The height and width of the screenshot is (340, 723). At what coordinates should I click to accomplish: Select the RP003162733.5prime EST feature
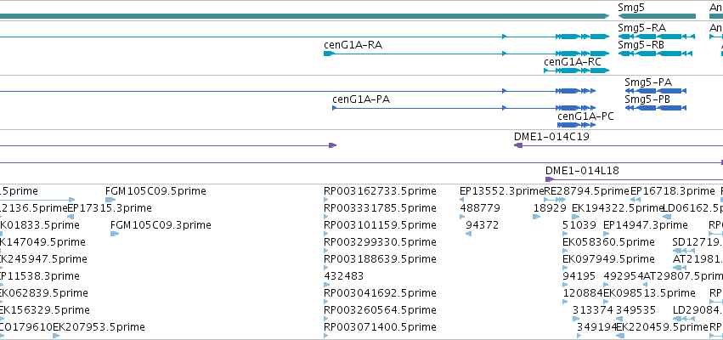pos(326,200)
